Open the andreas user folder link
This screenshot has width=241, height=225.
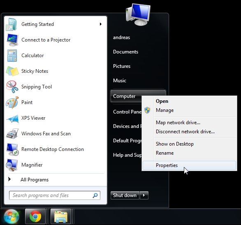pyautogui.click(x=122, y=37)
